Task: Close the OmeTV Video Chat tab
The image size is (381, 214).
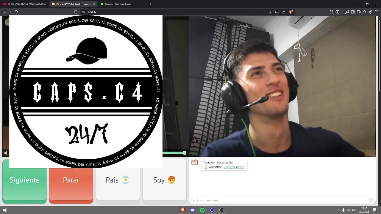Action: pyautogui.click(x=94, y=4)
